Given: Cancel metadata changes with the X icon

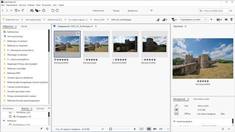Looking at the screenshot, I should click(x=223, y=129).
